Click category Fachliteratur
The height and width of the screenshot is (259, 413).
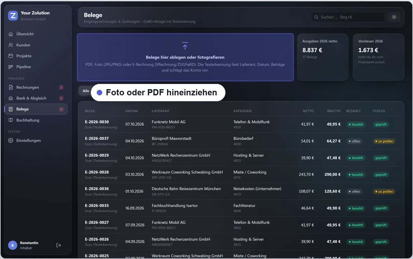pos(244,206)
